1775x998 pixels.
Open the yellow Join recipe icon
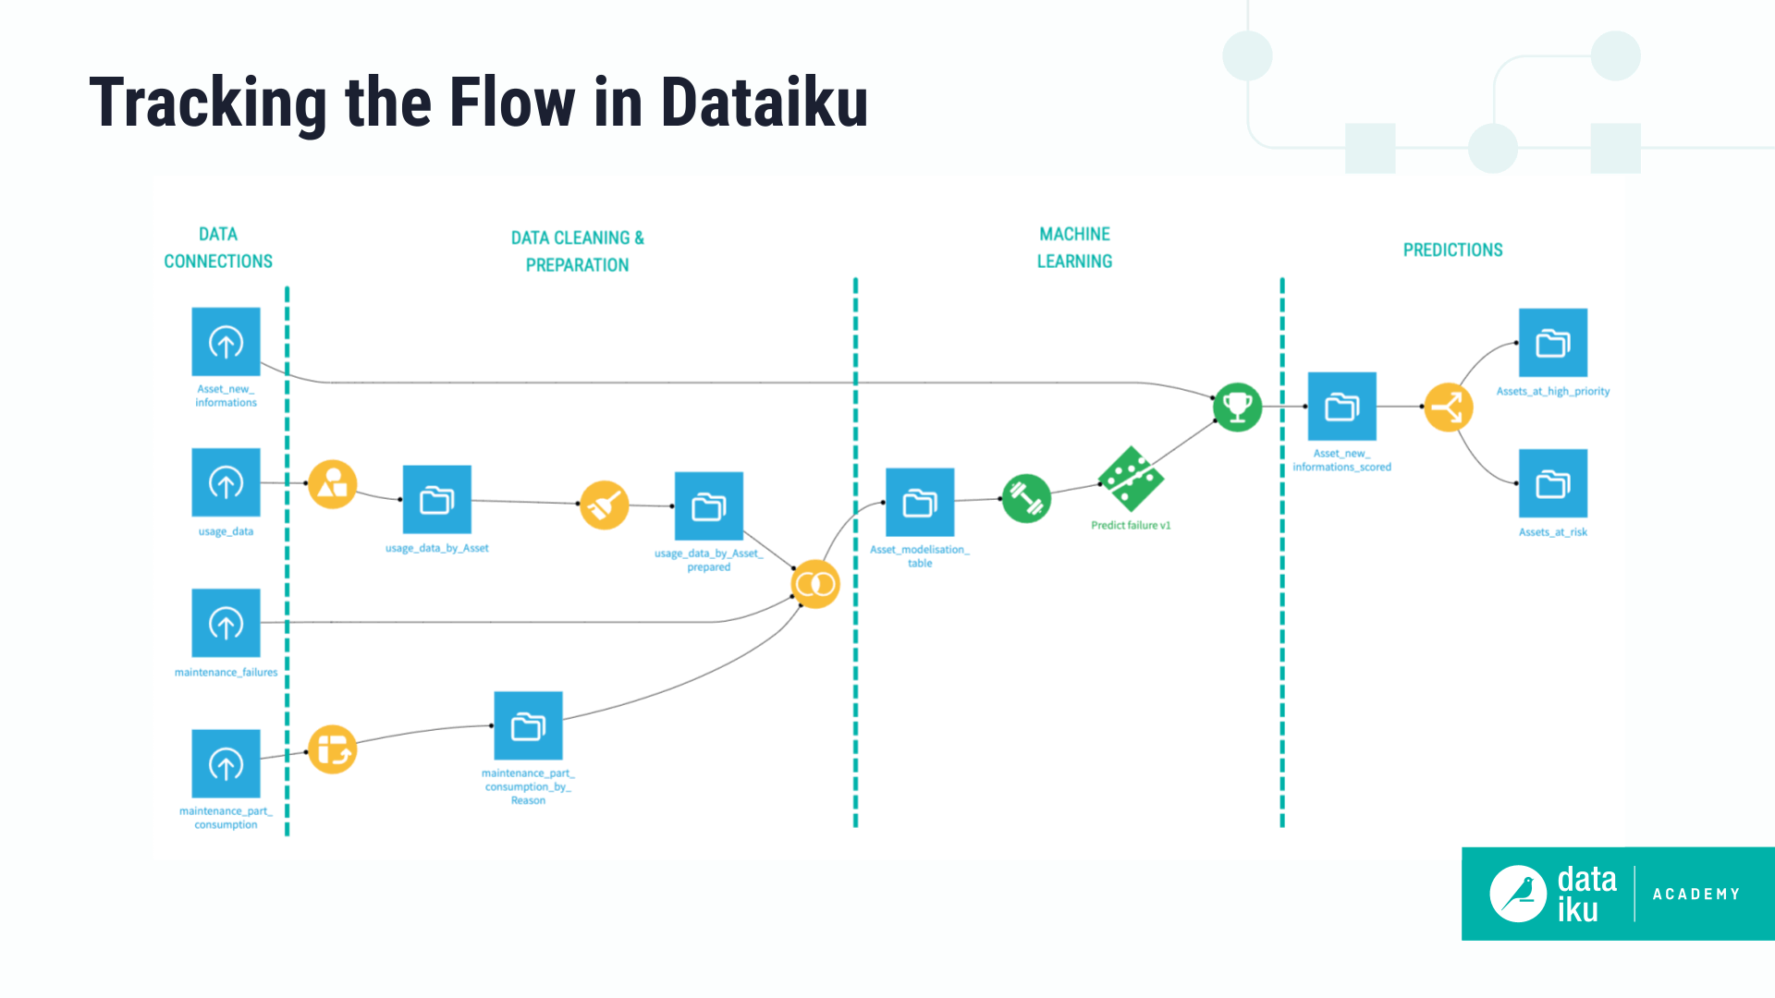pos(815,584)
